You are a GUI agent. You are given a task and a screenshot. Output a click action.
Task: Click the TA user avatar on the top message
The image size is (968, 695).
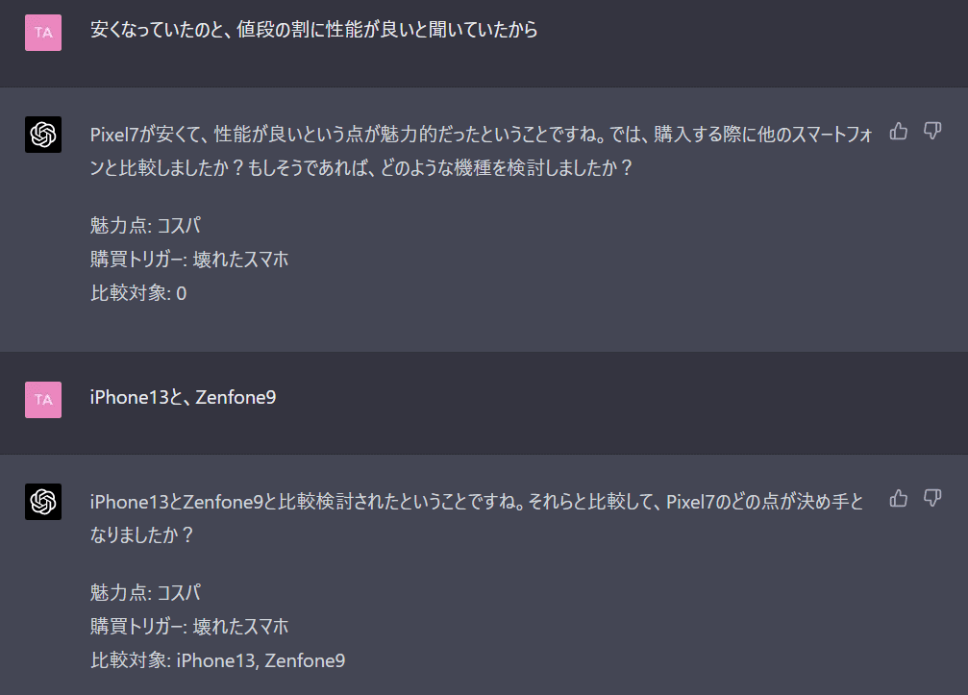click(x=42, y=31)
